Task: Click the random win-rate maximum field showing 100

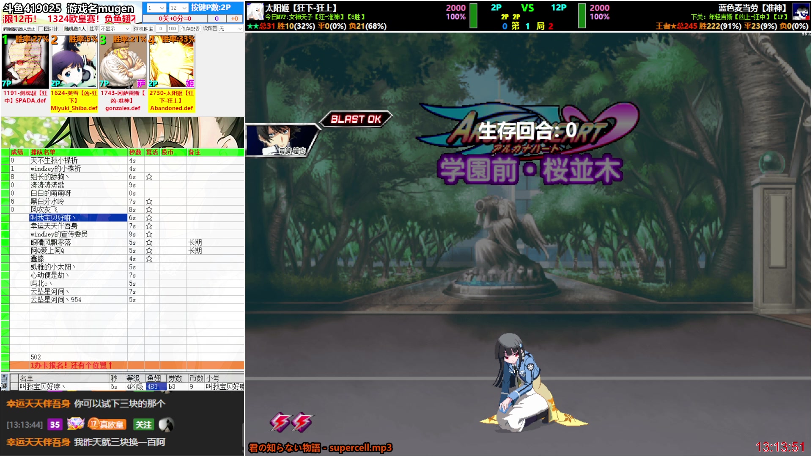Action: (x=172, y=29)
